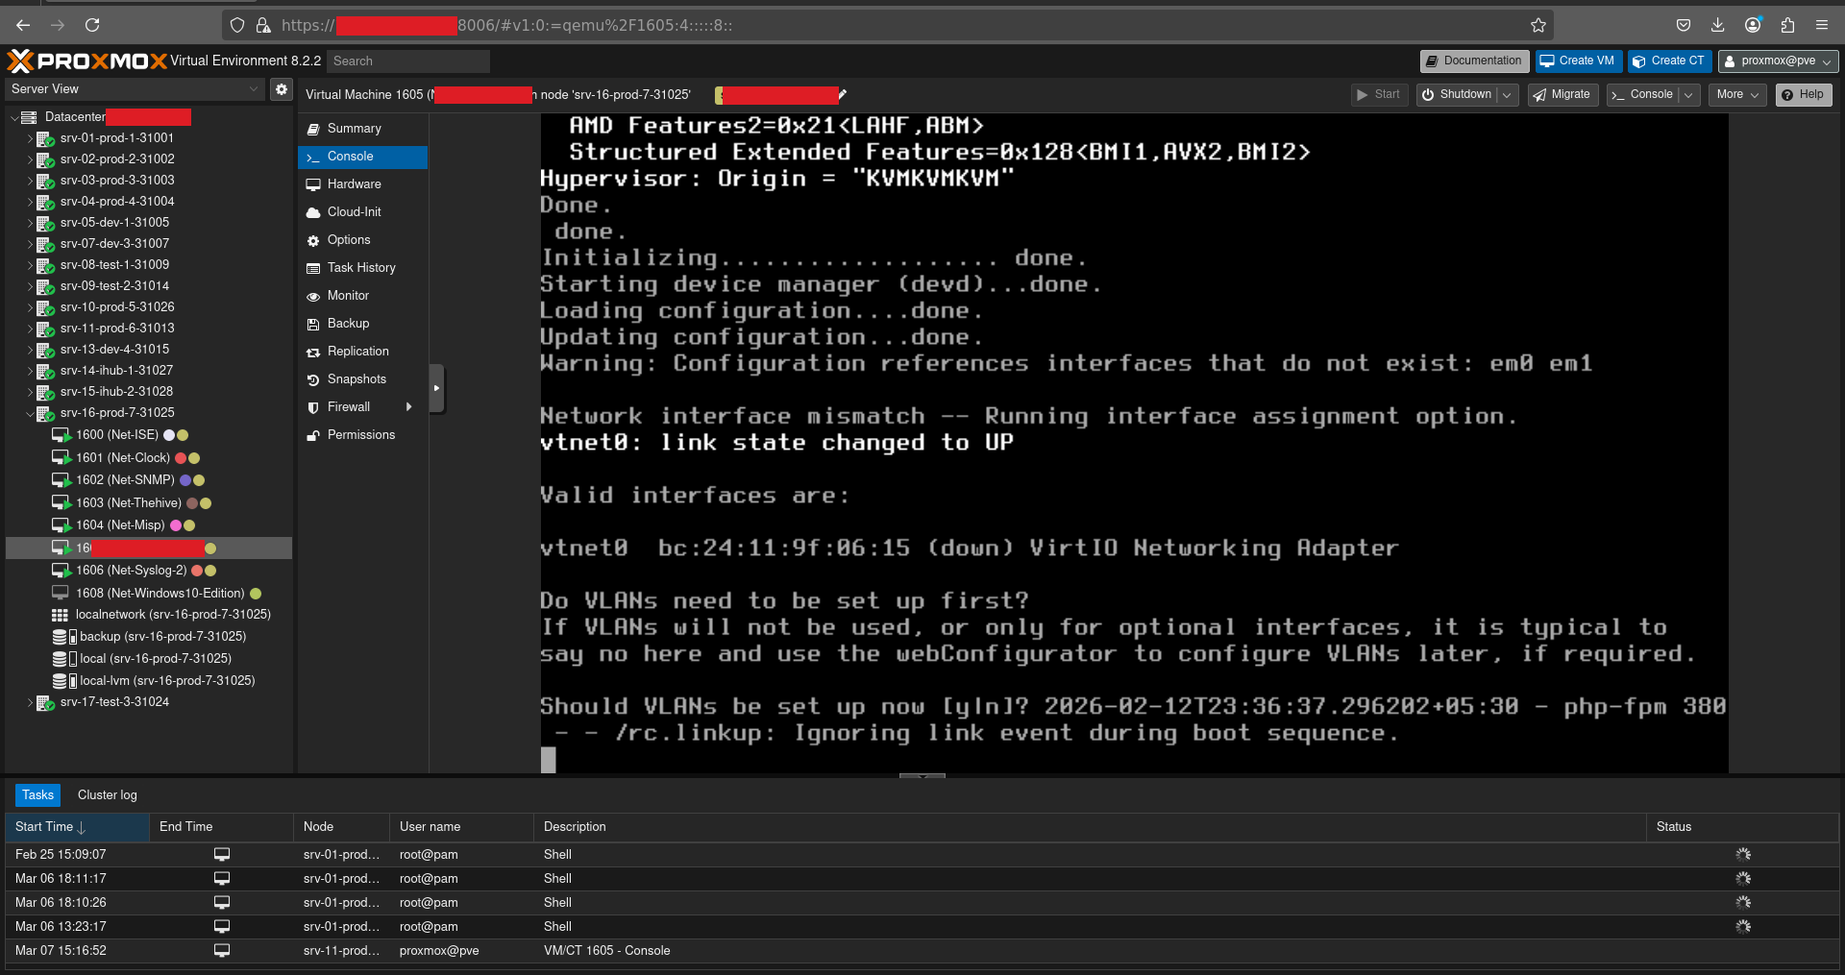The height and width of the screenshot is (975, 1845).
Task: Expand node srv-01-prod-1-31001
Action: click(30, 139)
